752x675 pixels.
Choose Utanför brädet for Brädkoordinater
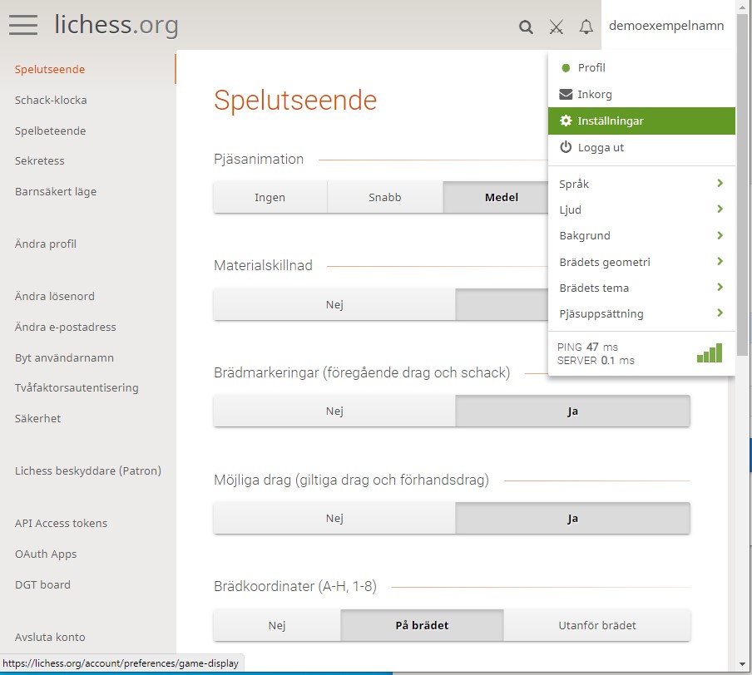596,625
